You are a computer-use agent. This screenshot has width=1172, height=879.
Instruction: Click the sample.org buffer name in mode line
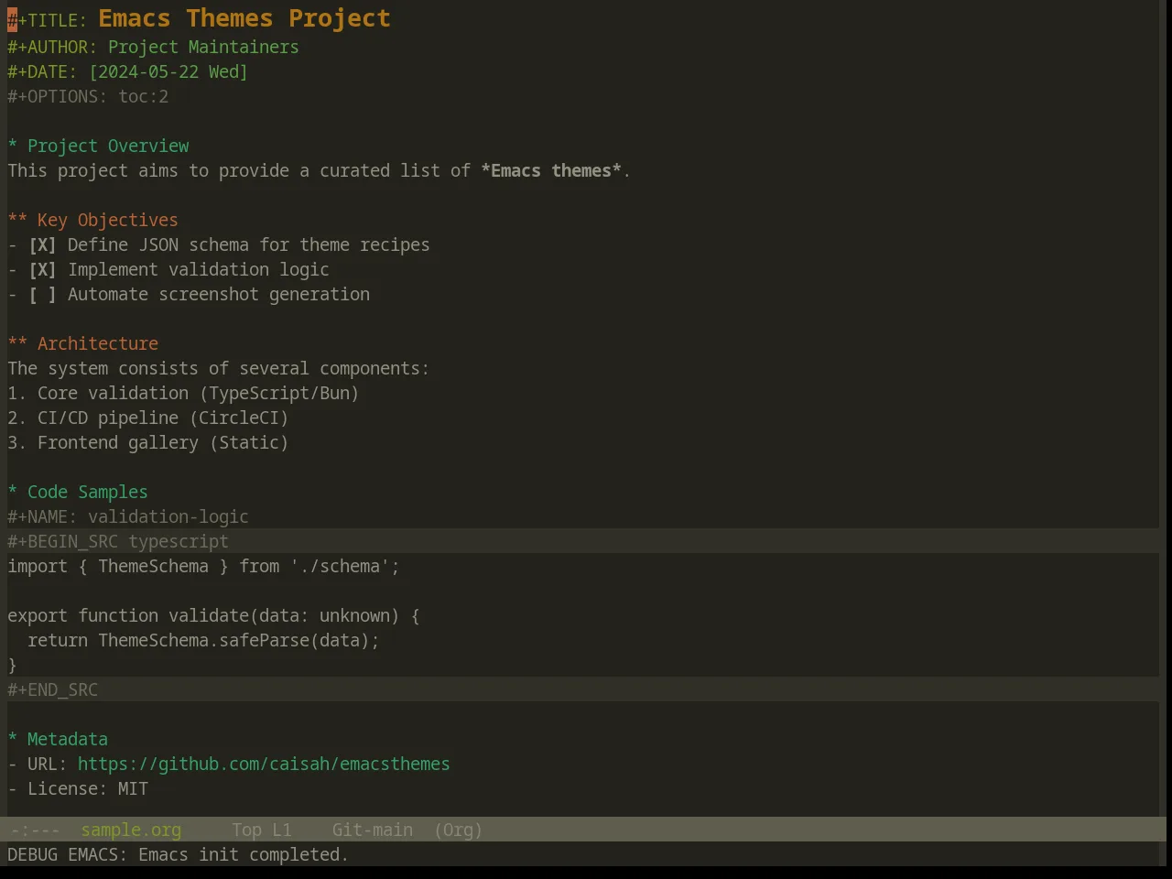(x=131, y=830)
